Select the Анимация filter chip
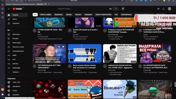 pos(88,15)
